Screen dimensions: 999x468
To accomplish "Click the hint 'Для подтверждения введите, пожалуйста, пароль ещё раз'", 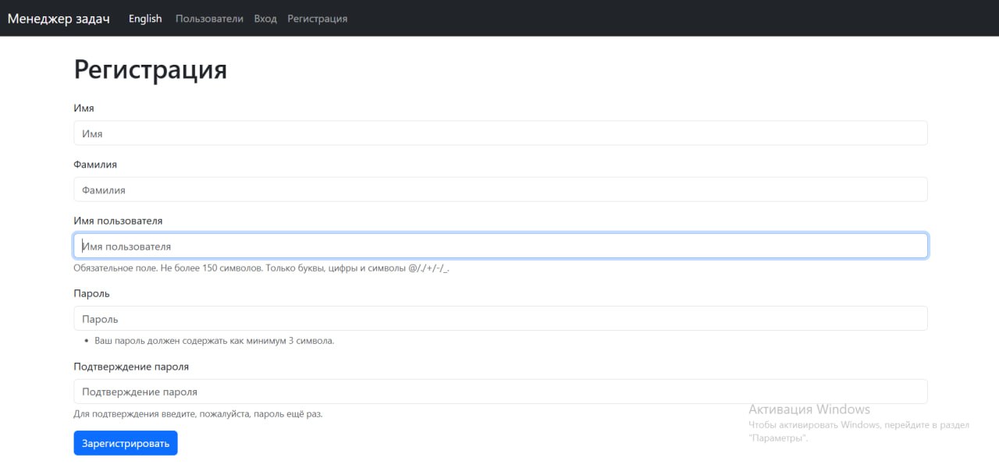I will (197, 413).
